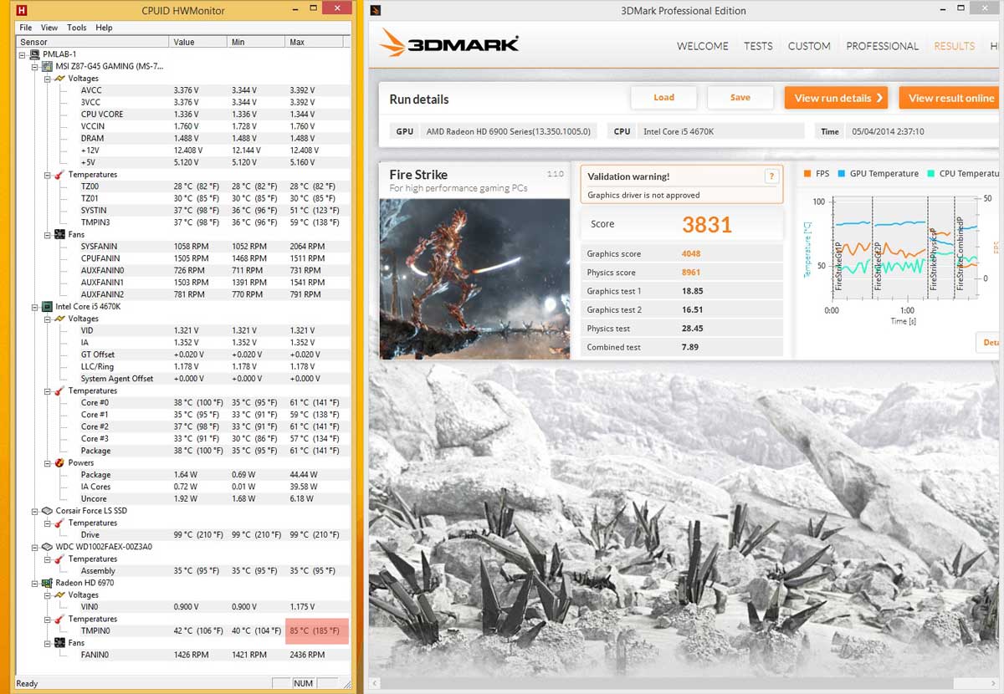The image size is (1004, 694).
Task: Click the Fire Strike thumbnail image
Action: 474,278
